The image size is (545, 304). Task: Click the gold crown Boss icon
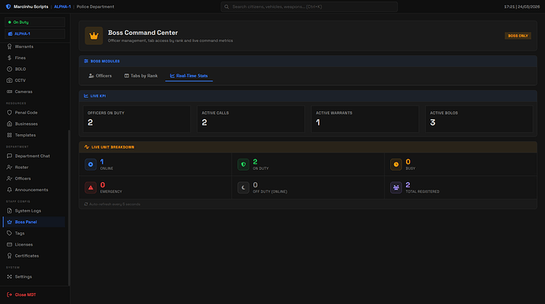(94, 36)
